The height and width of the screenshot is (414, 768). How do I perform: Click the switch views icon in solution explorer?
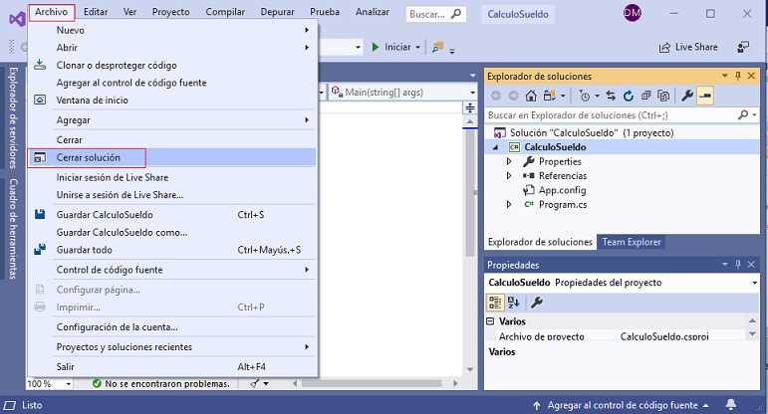[x=549, y=96]
